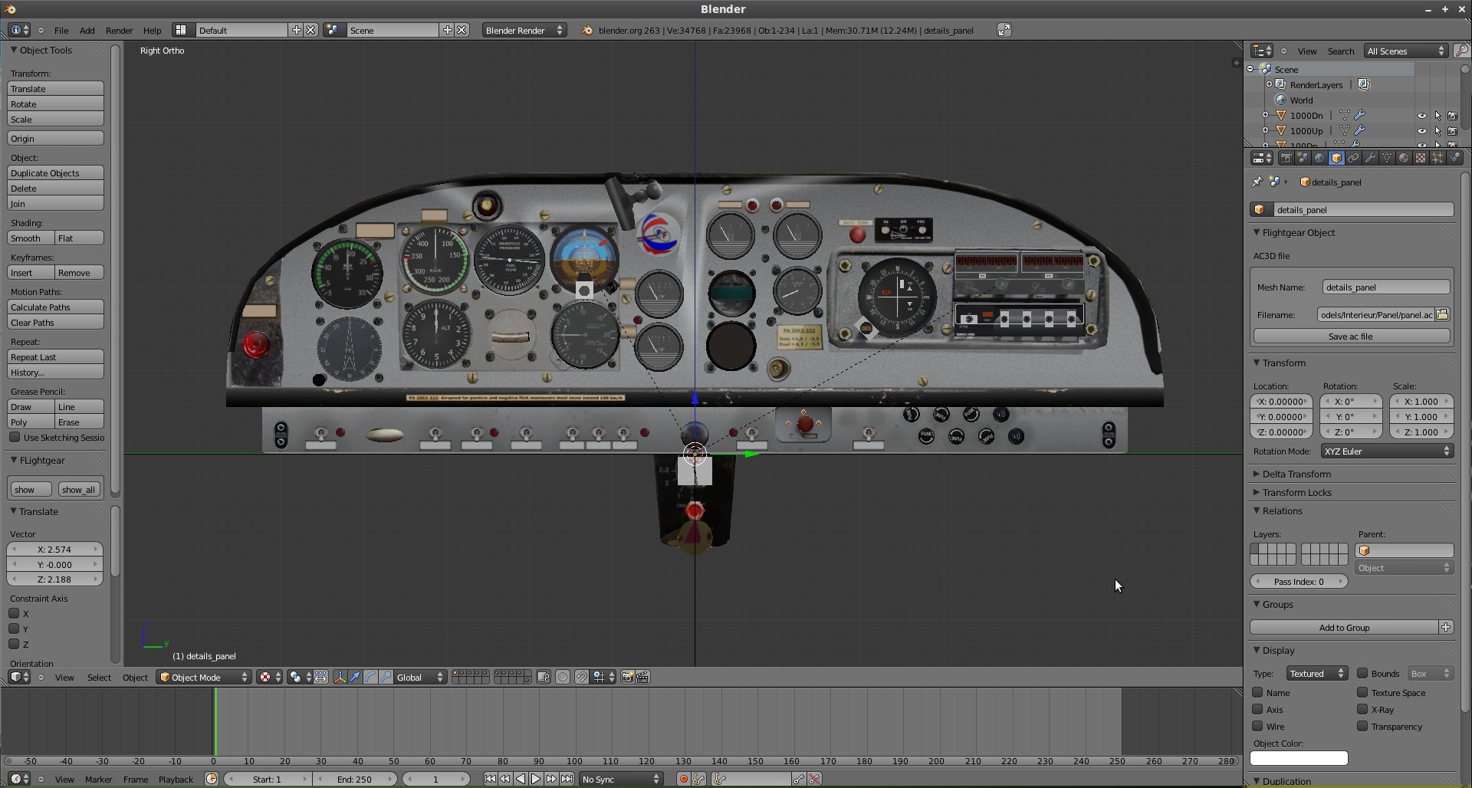Open the Render menu
Viewport: 1472px width, 788px height.
click(119, 31)
